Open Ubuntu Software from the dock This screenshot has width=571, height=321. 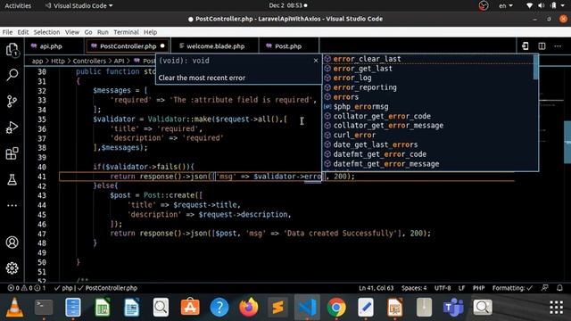tap(190, 308)
